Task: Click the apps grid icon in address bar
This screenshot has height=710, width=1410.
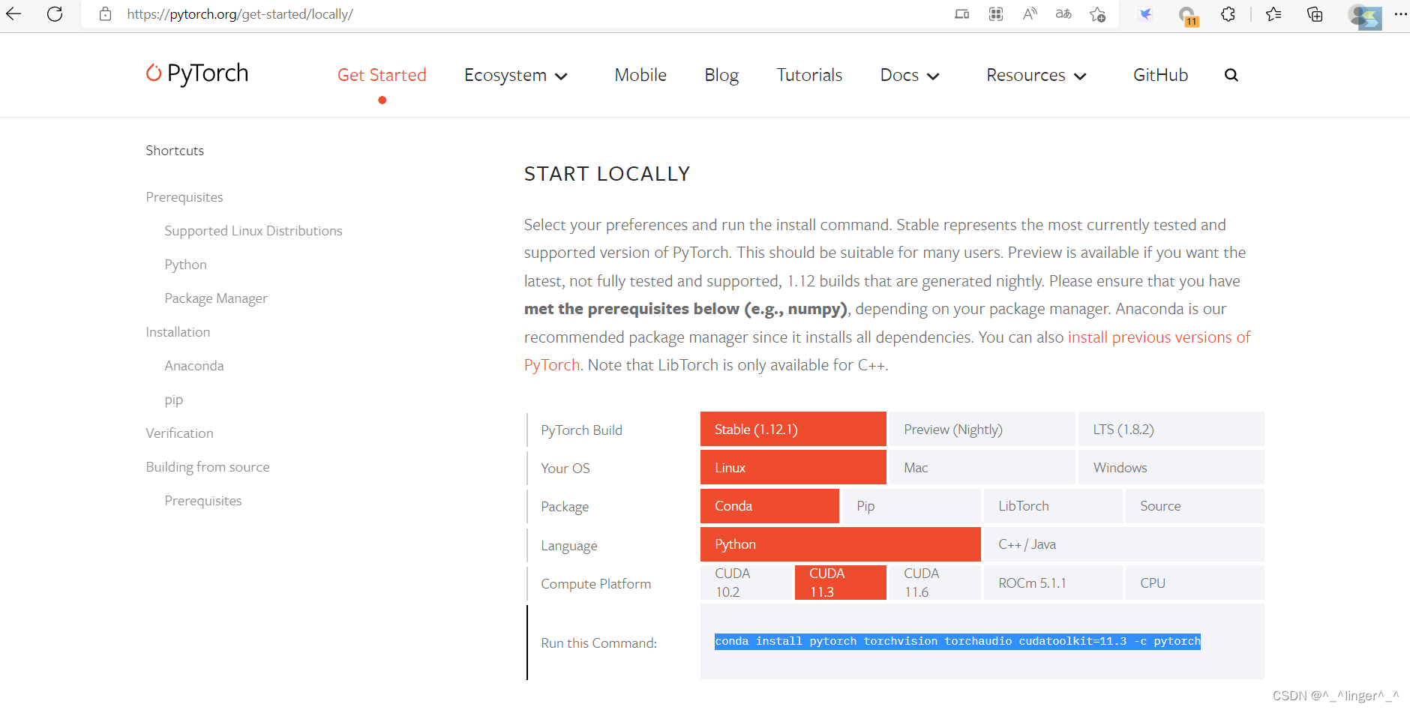Action: coord(996,13)
